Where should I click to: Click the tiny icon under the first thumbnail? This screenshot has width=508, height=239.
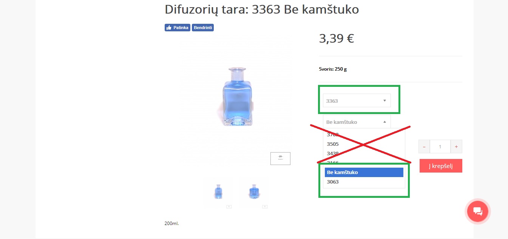click(229, 207)
